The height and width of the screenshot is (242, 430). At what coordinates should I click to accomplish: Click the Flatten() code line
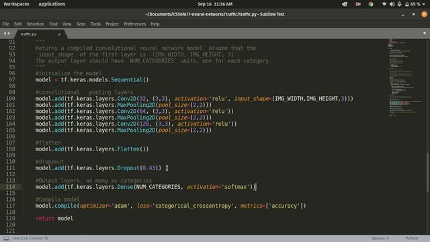pos(92,149)
